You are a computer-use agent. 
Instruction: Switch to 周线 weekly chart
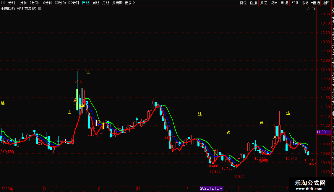pos(96,3)
